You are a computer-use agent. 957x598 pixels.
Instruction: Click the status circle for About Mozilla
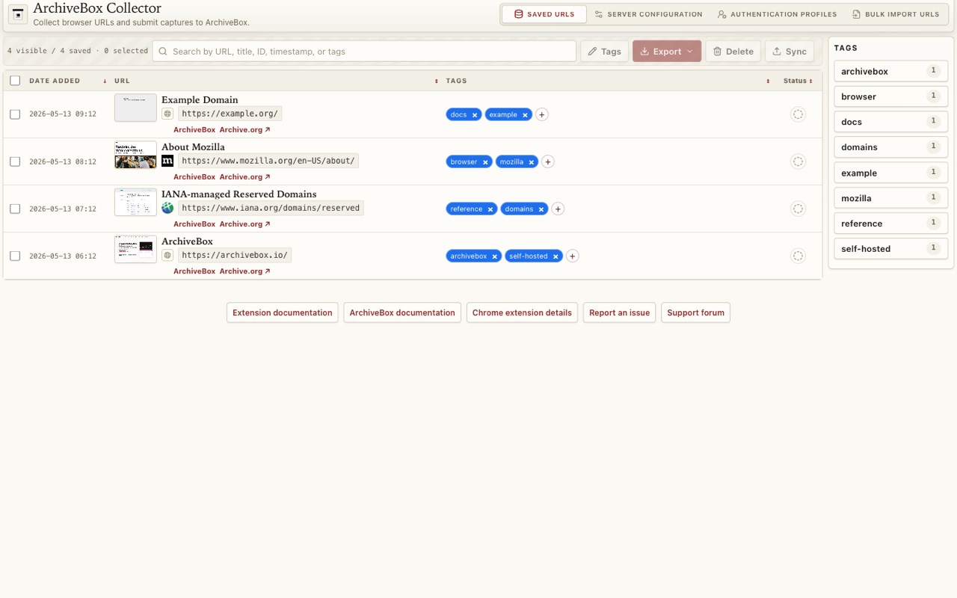click(798, 161)
